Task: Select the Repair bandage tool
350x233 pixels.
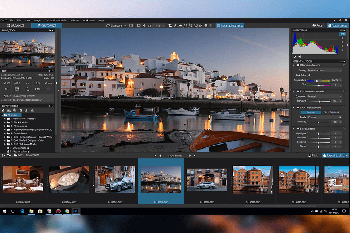Action: point(201,25)
